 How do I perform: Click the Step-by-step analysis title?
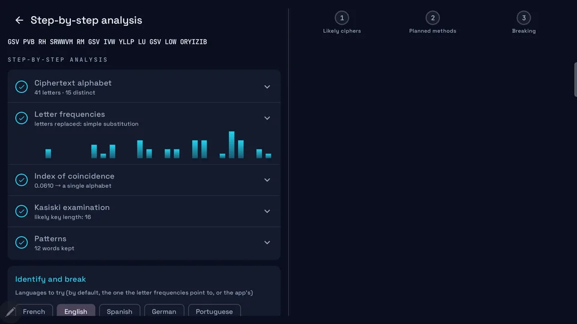86,20
